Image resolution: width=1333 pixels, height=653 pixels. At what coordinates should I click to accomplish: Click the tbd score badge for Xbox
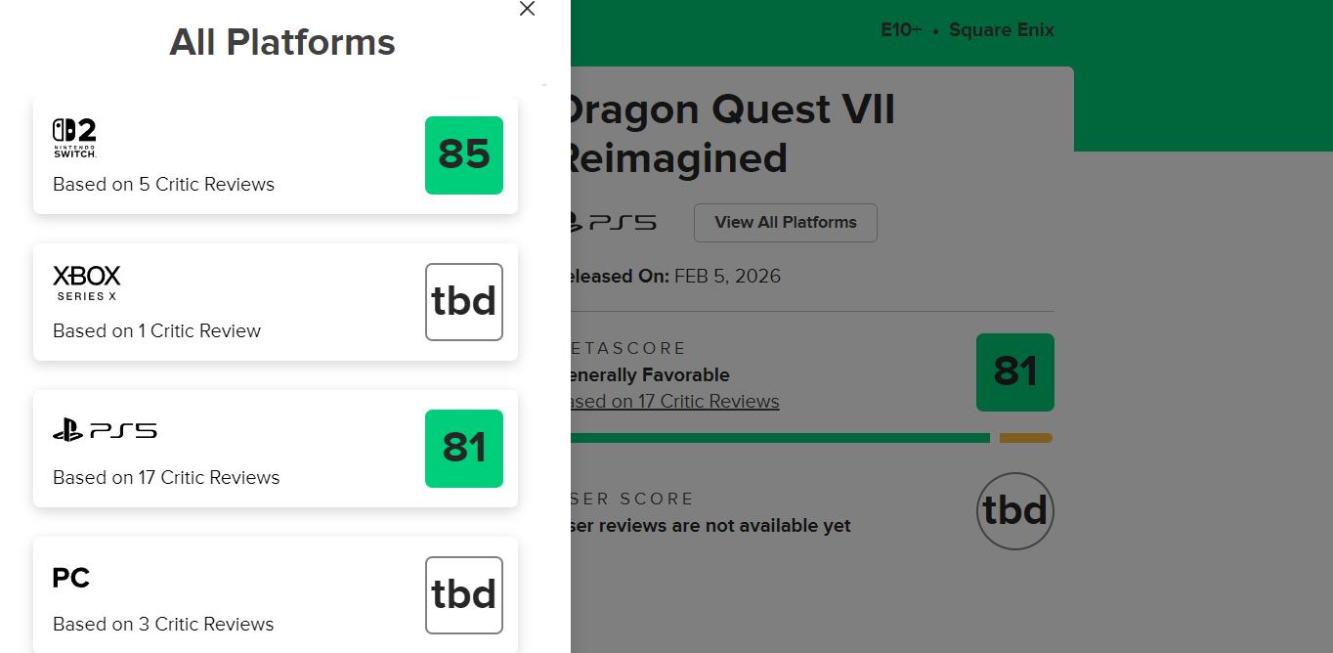click(x=464, y=301)
